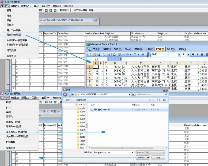Viewport: 208px width, 166px height.
Task: Click 搜索 mdb2EXL search field
Action: [152, 95]
